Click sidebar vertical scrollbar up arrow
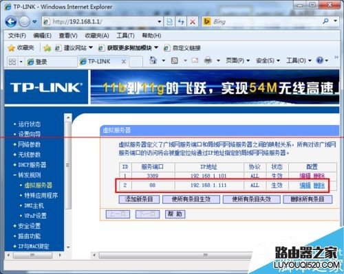Screen dimensions: 344x274 [x=68, y=118]
